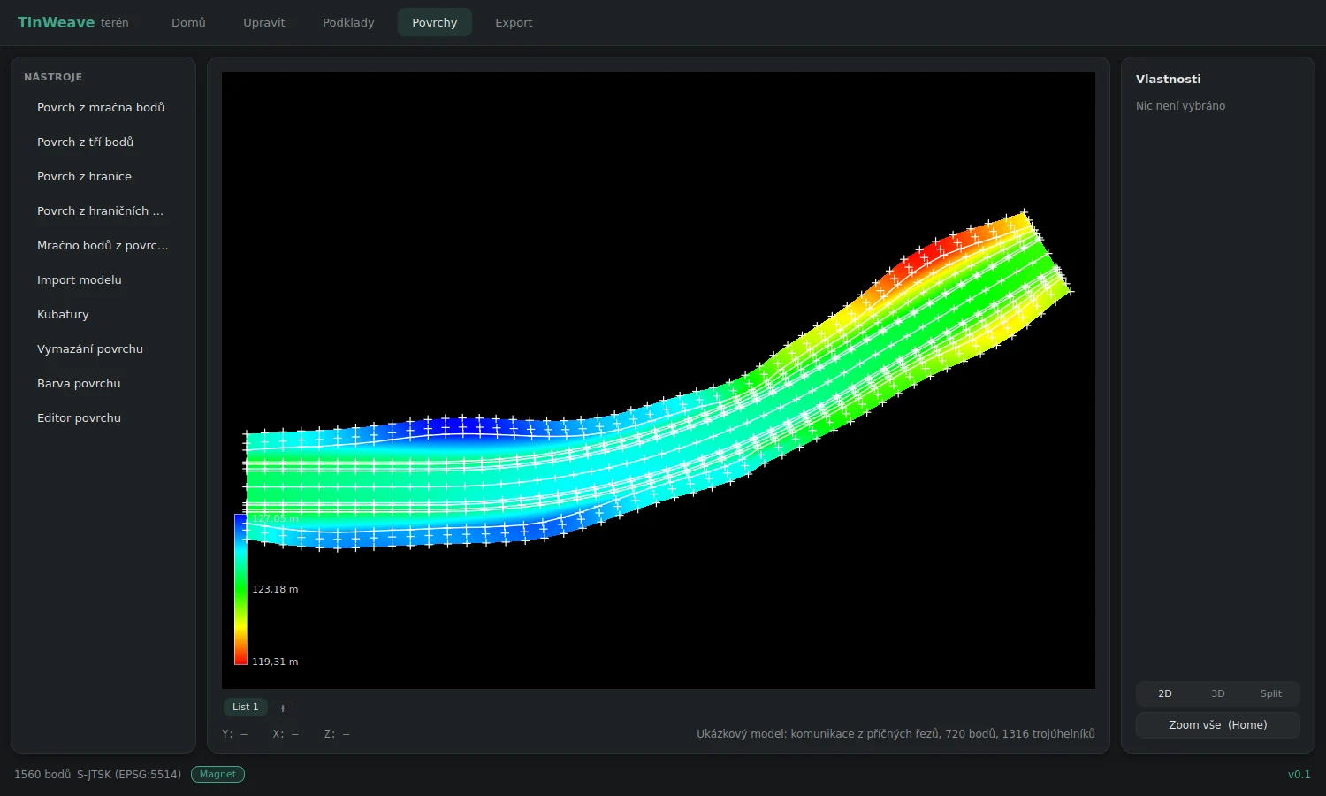Image resolution: width=1326 pixels, height=796 pixels.
Task: Choose Povrch z tří bodů tool
Action: [x=103, y=142]
